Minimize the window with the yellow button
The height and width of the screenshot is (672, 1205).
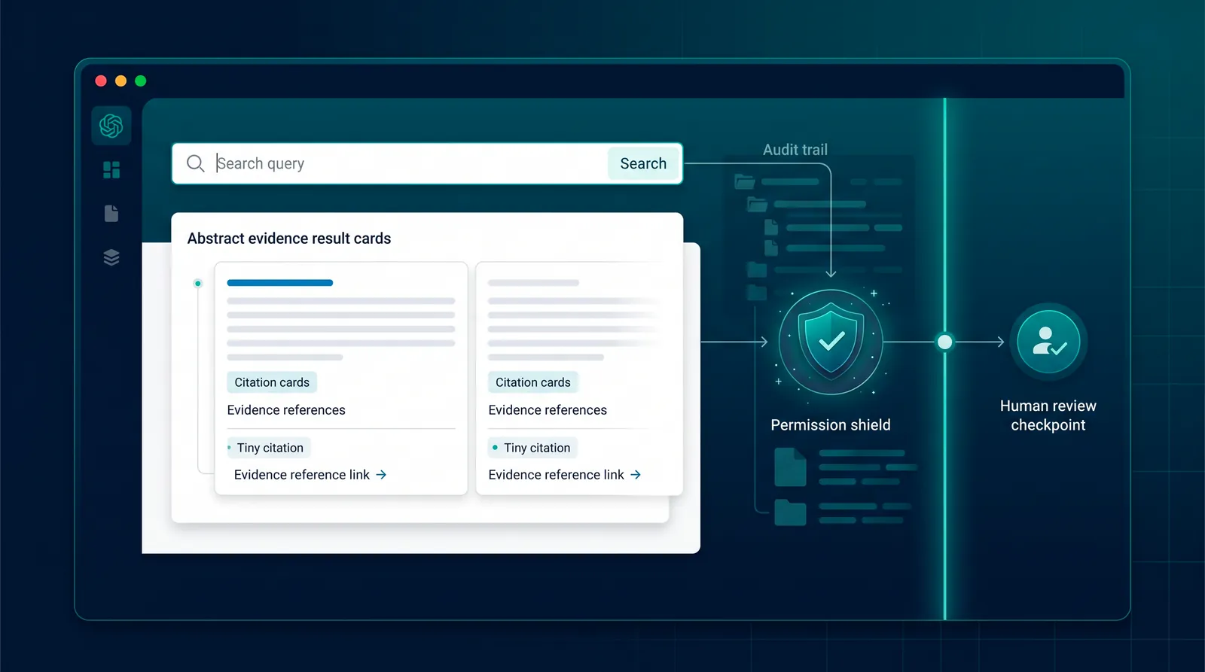120,81
